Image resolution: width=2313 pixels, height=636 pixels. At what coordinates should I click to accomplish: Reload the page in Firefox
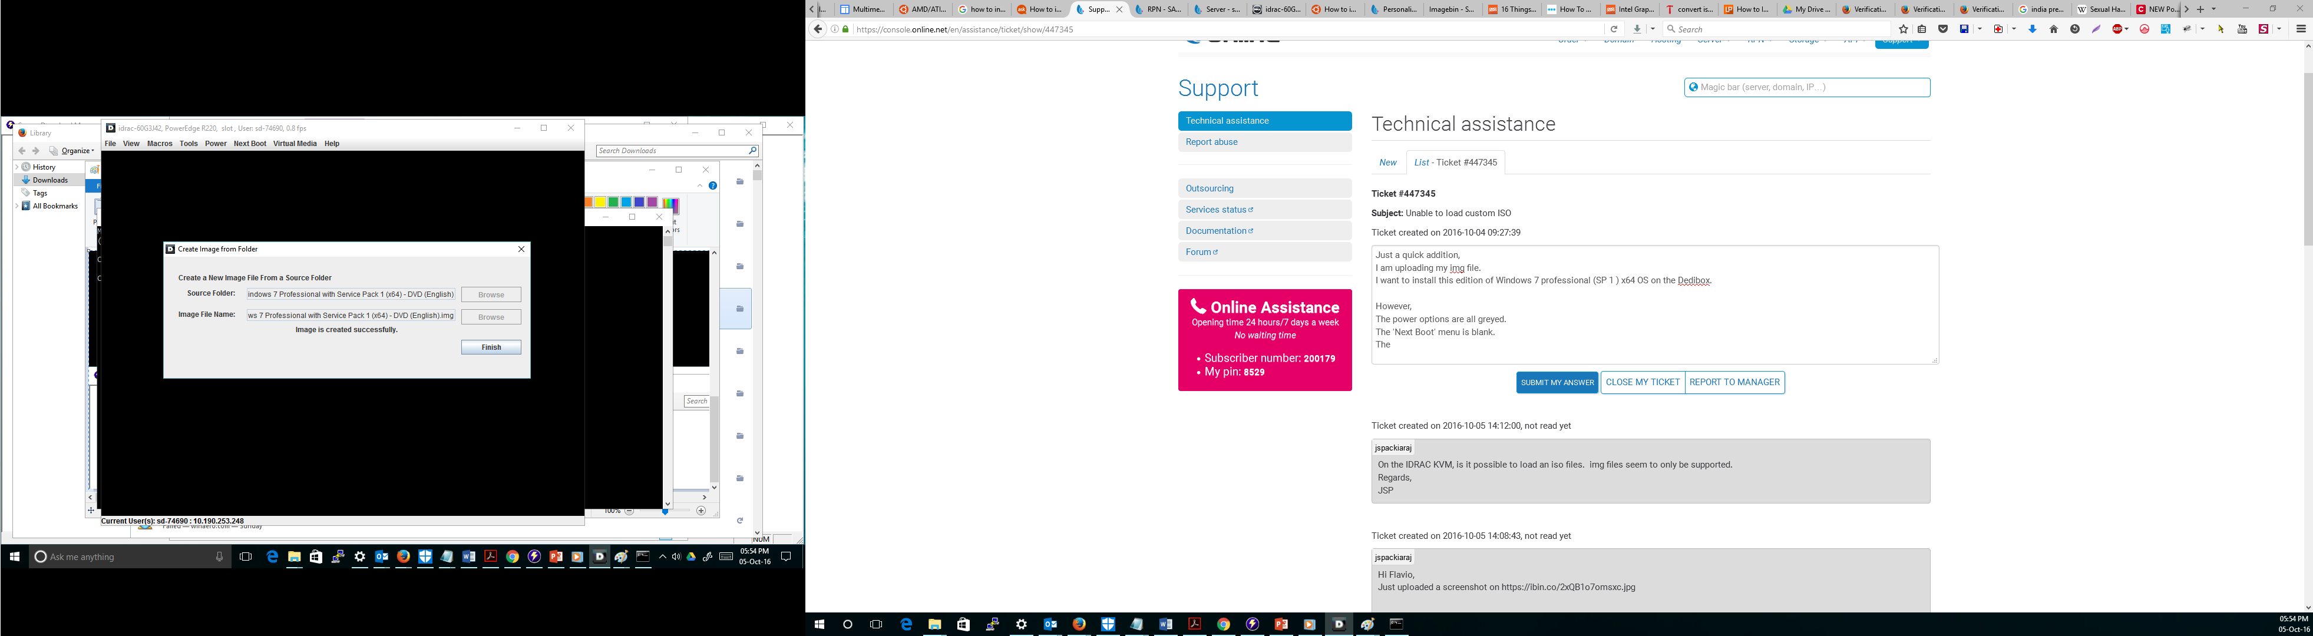coord(1614,29)
